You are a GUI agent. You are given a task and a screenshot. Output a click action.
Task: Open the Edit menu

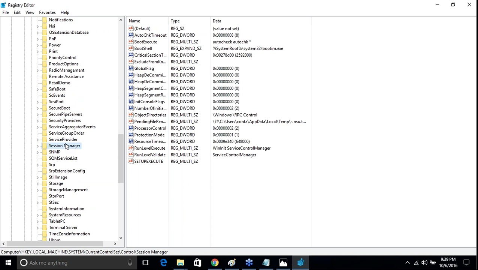coord(17,12)
